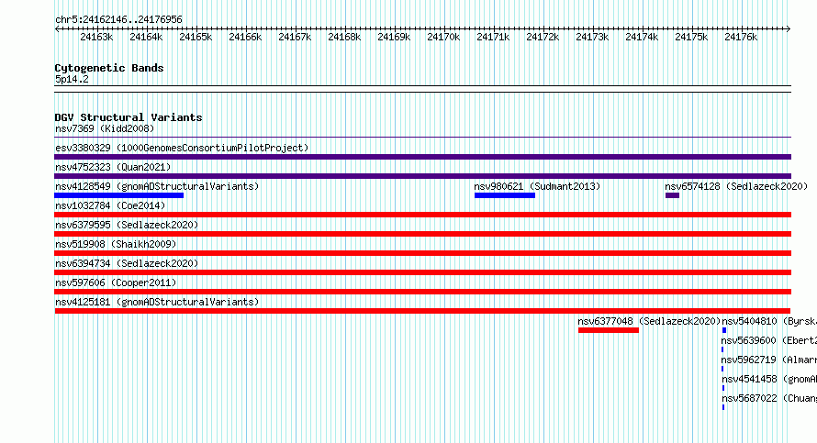Click the red bar under nsv6394734

(x=422, y=272)
